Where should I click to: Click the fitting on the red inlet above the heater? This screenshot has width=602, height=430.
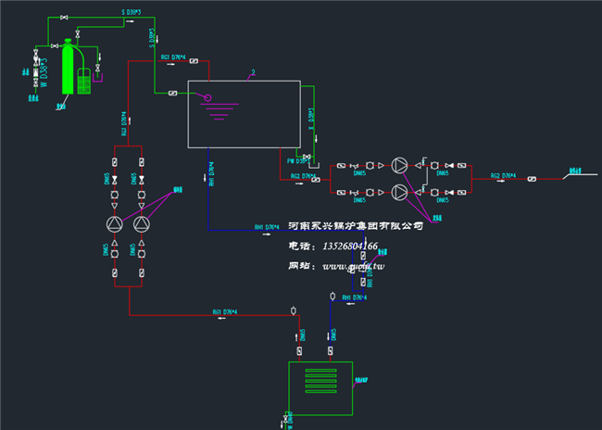pos(299,351)
